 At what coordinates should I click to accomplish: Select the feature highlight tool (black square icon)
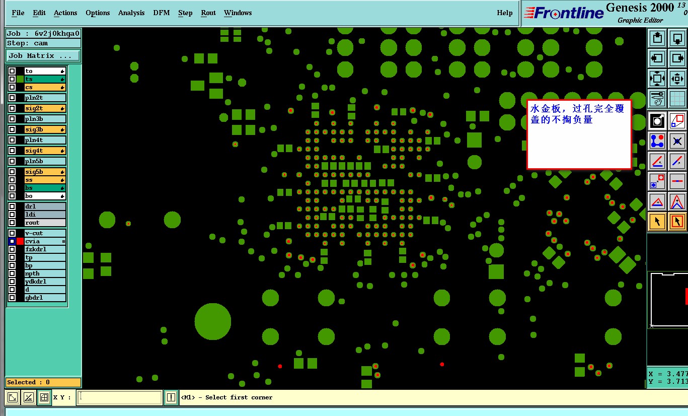point(657,121)
